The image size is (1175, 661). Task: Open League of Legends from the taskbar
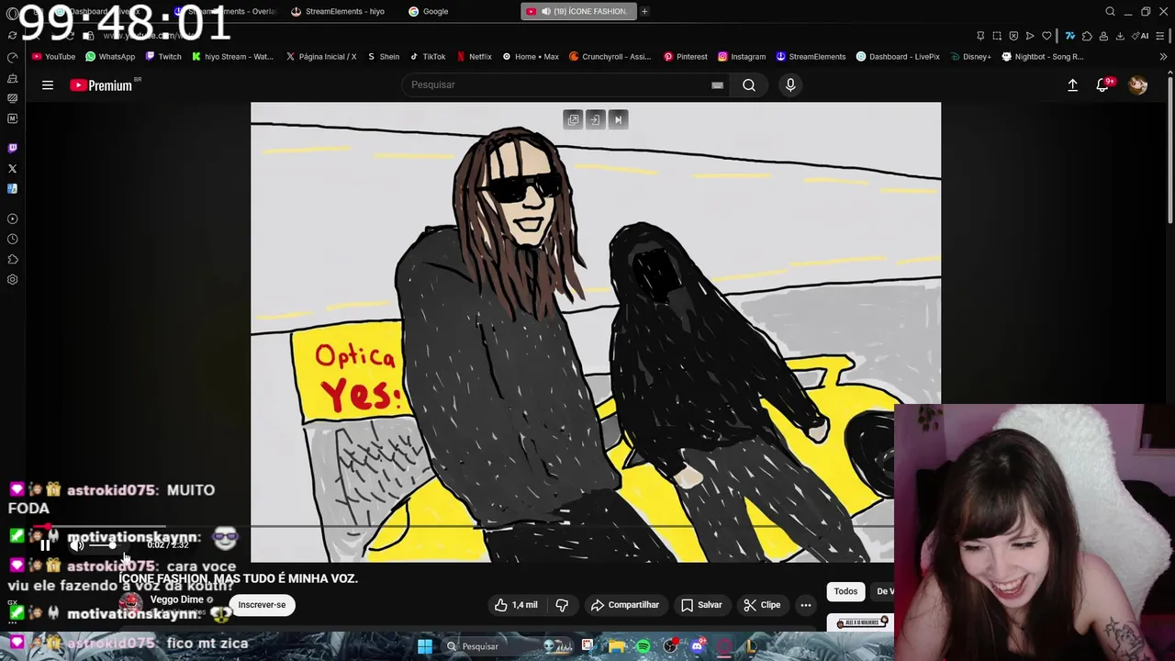pos(752,646)
